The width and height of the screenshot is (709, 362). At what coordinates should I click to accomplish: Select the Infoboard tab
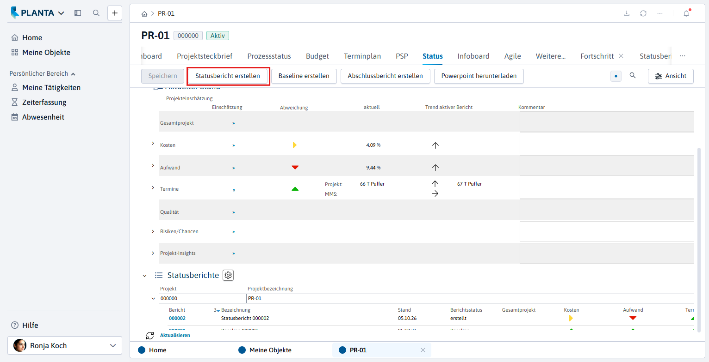(473, 56)
